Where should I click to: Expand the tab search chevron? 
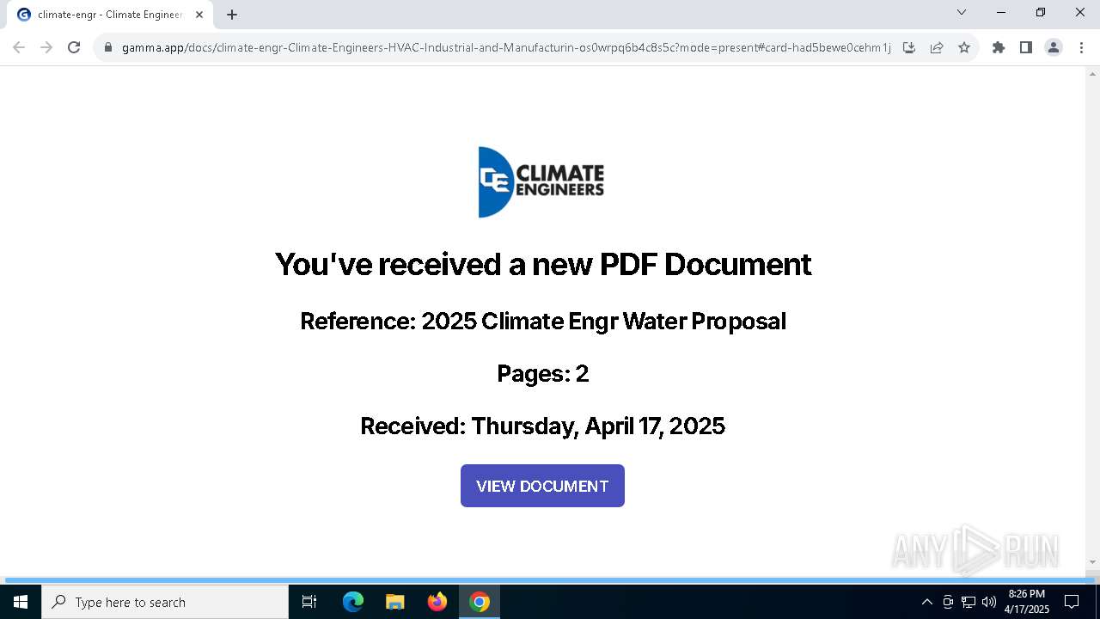click(x=962, y=12)
